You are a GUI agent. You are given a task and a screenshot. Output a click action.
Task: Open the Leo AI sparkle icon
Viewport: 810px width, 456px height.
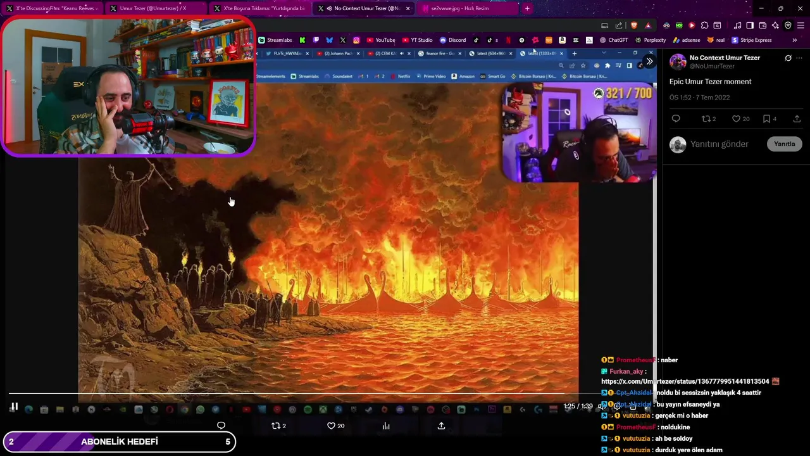(x=775, y=25)
